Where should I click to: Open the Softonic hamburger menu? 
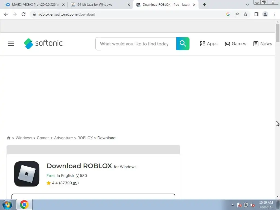point(11,44)
